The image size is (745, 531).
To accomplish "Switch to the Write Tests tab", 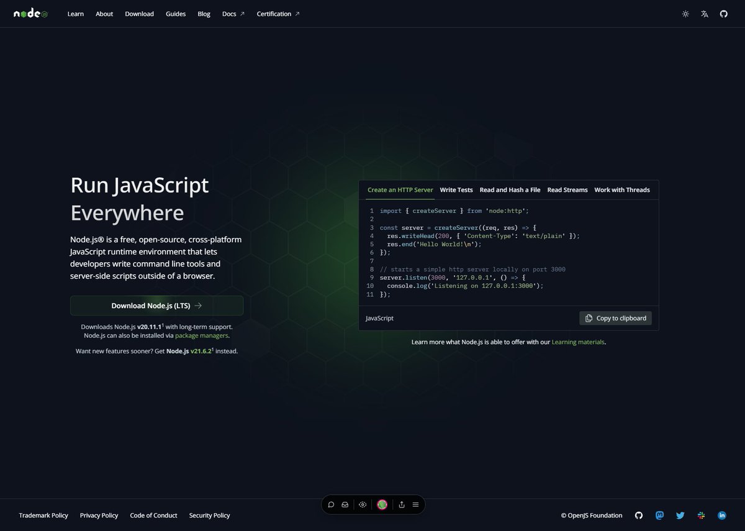I will (456, 190).
